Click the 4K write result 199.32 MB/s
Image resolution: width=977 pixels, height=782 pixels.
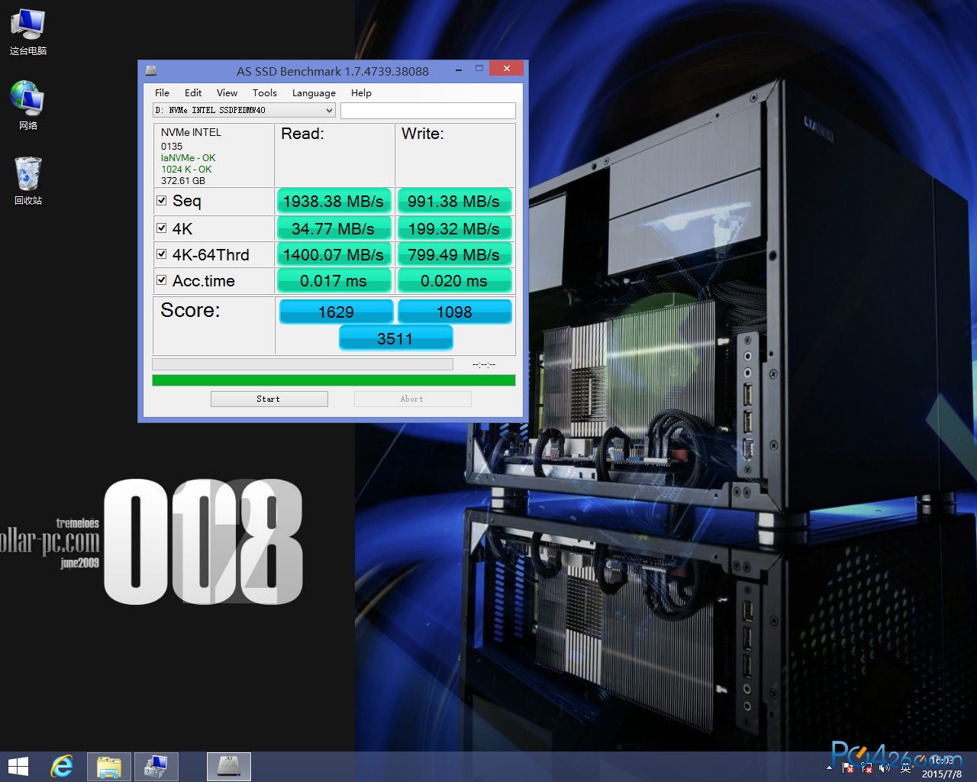coord(454,228)
